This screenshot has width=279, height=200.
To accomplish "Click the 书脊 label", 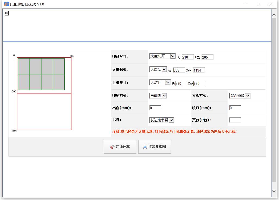I will tap(117, 120).
